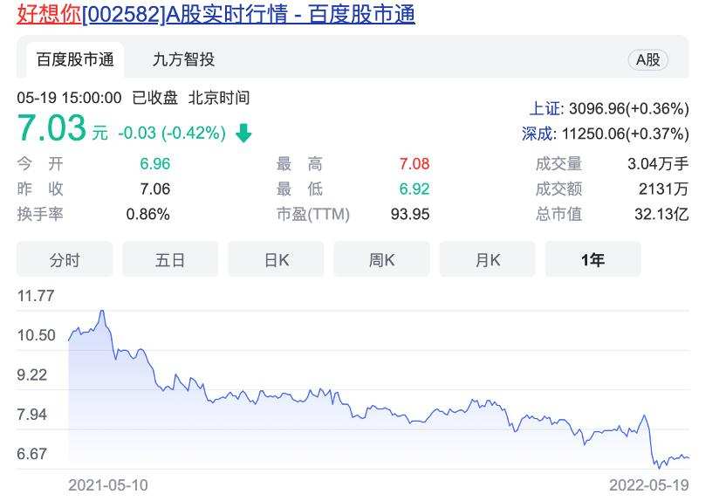Click the 成交额 label
Viewport: 726px width, 501px height.
click(x=558, y=189)
